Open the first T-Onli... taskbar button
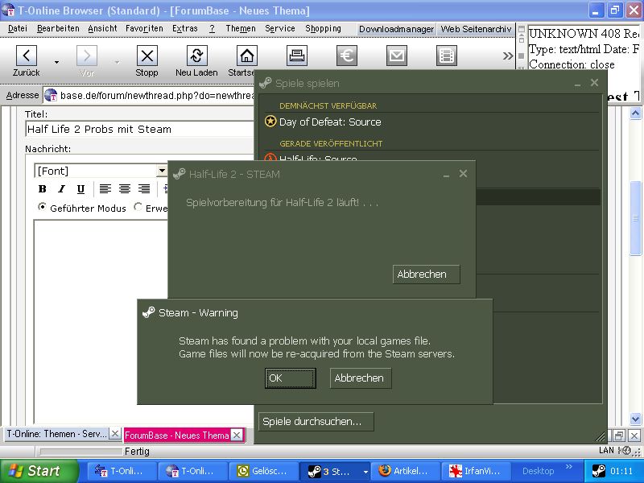This screenshot has width=644, height=483. 122,471
